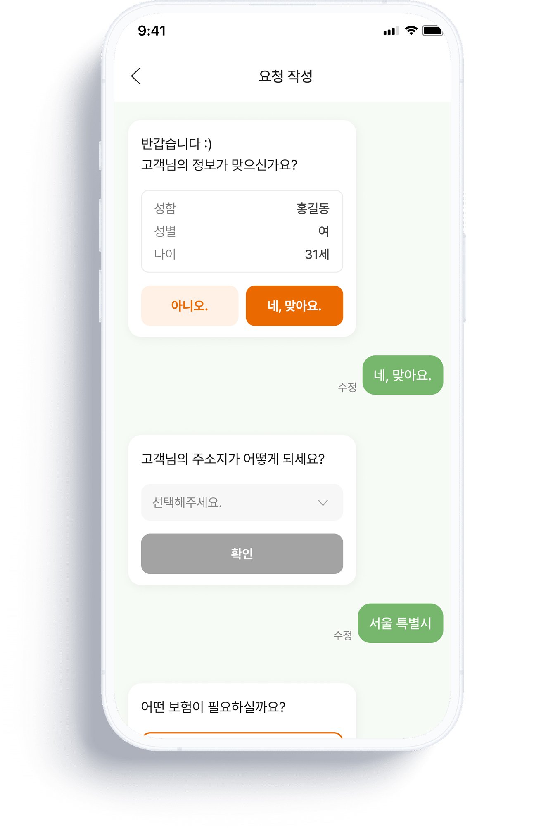Click 수정 next to the 네, 맞아요 bubble
The width and height of the screenshot is (560, 828).
347,387
